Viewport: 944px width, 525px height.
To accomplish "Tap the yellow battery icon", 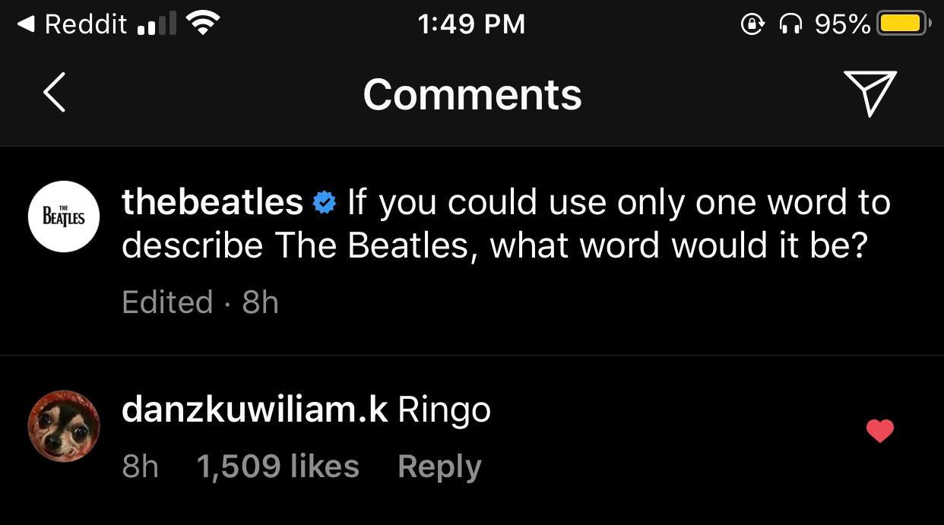I will click(x=902, y=24).
